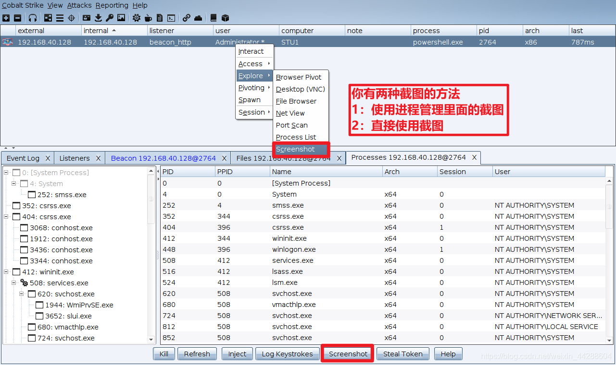Collapse the 508: services.exe tree node
Screen dimensions: 616x365
[x=14, y=283]
